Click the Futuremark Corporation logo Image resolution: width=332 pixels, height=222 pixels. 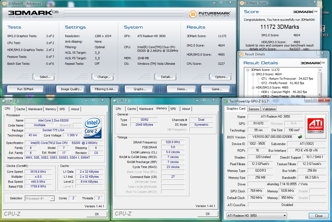point(210,14)
